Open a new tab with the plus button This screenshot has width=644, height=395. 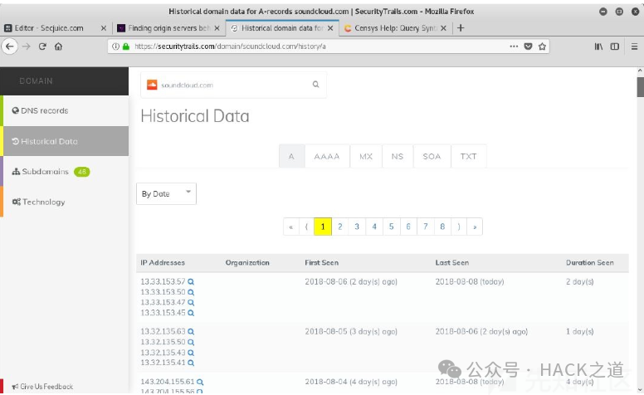(461, 28)
